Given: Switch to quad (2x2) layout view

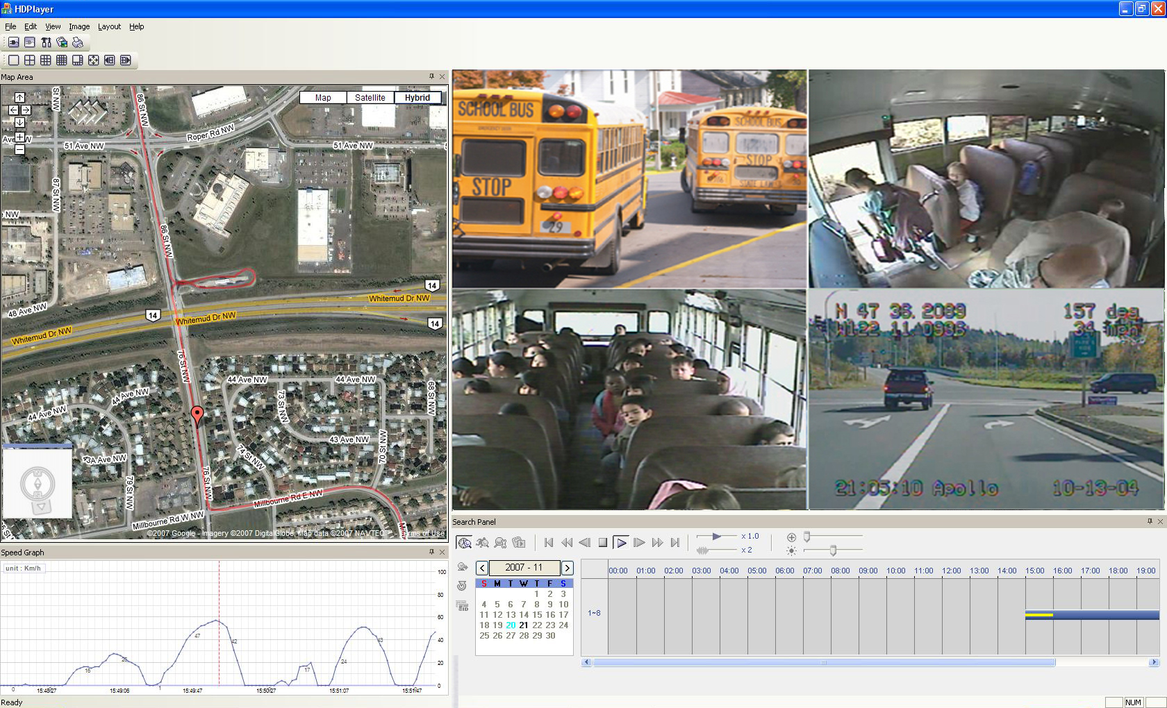Looking at the screenshot, I should point(29,60).
